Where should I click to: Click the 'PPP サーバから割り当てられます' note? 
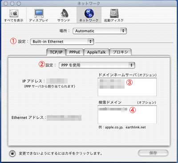(50, 86)
